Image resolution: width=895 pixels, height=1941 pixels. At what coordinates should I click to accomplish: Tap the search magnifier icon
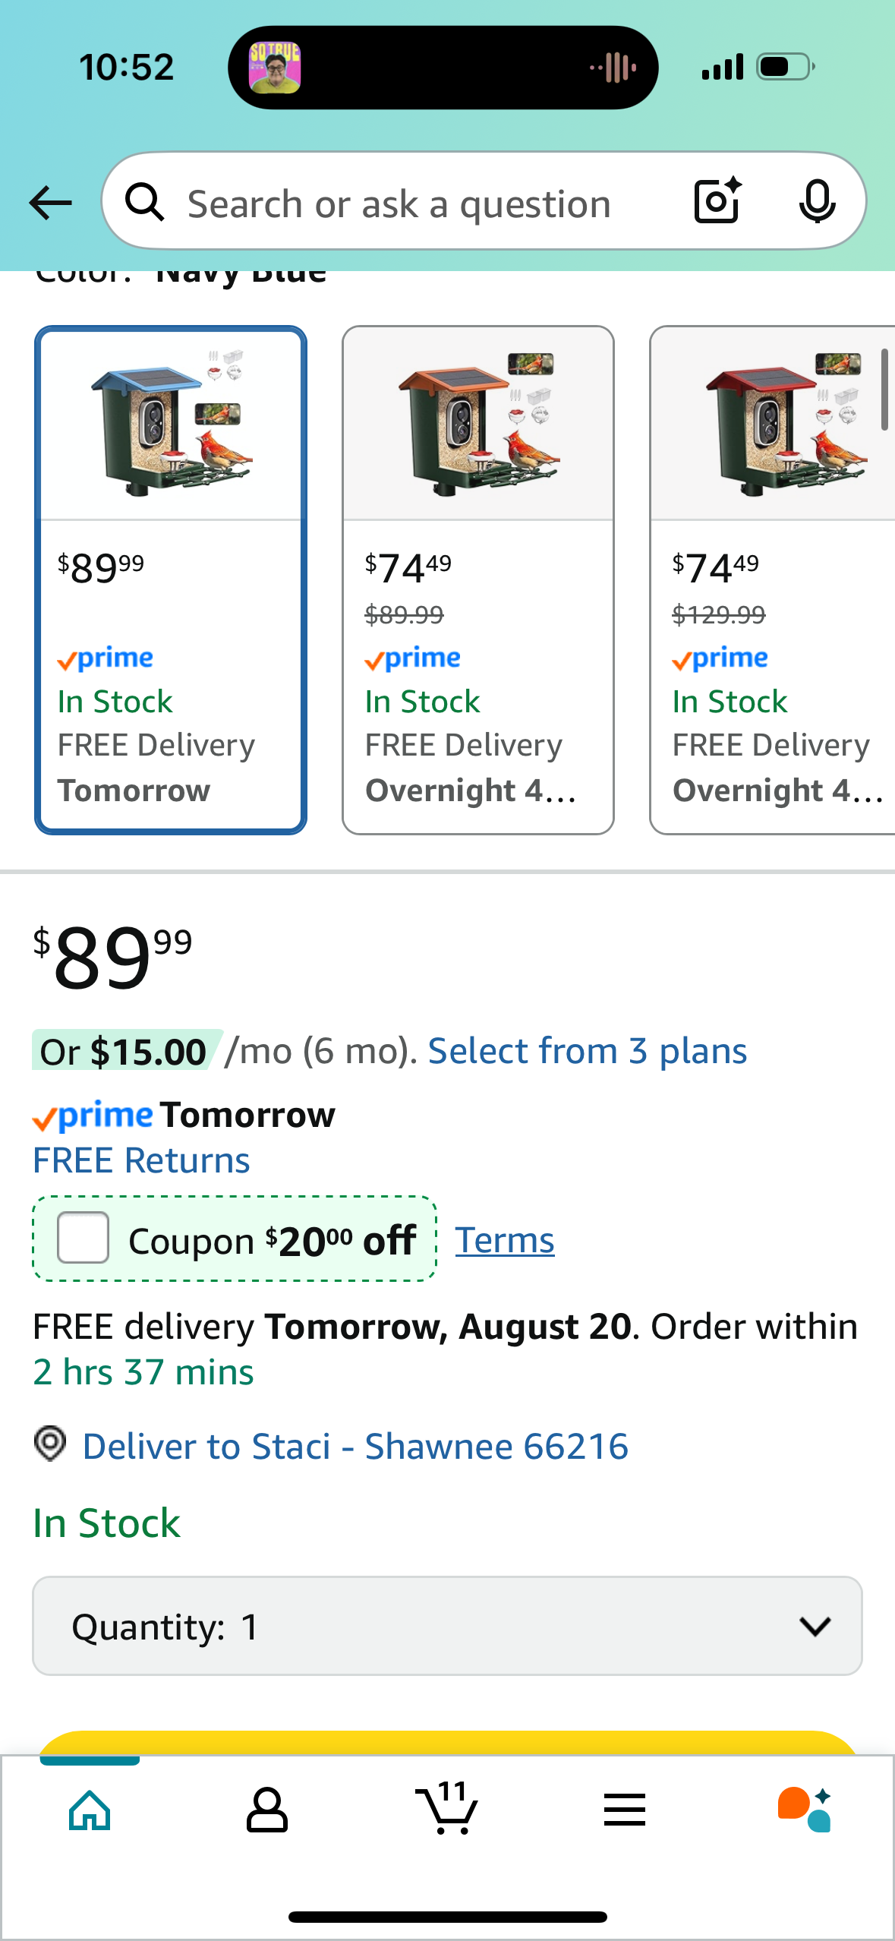pyautogui.click(x=144, y=203)
